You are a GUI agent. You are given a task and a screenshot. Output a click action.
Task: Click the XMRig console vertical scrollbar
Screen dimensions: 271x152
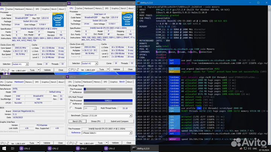pyautogui.click(x=269, y=75)
